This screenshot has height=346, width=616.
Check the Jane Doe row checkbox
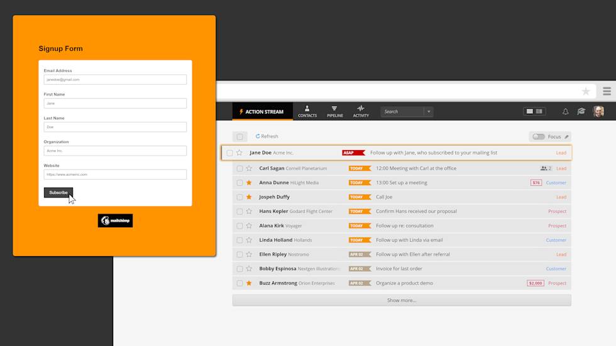[x=230, y=153]
